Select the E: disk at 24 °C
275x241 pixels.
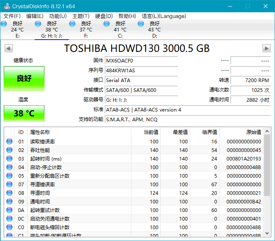click(18, 30)
